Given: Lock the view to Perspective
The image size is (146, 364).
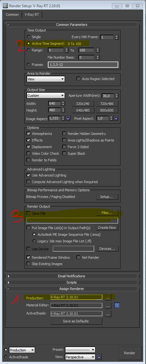Looking at the screenshot, I should (x=99, y=357).
